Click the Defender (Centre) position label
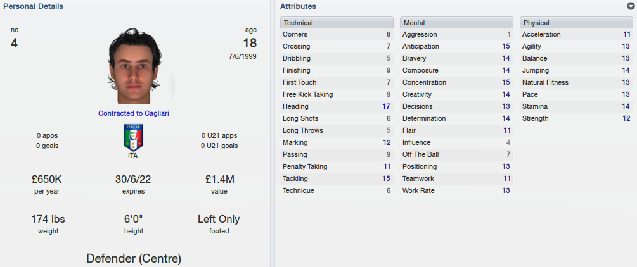The image size is (637, 267). point(134,258)
